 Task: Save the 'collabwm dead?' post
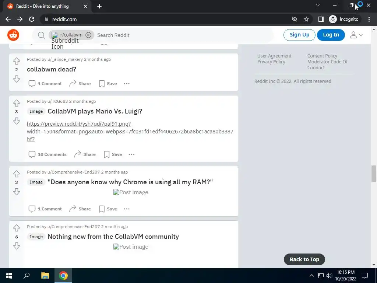click(x=108, y=84)
